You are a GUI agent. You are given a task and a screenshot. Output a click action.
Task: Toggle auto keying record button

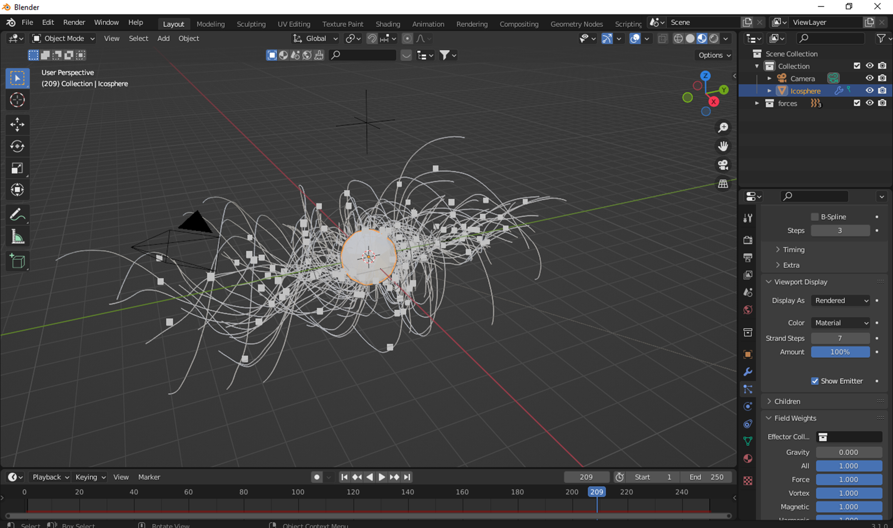(x=317, y=477)
